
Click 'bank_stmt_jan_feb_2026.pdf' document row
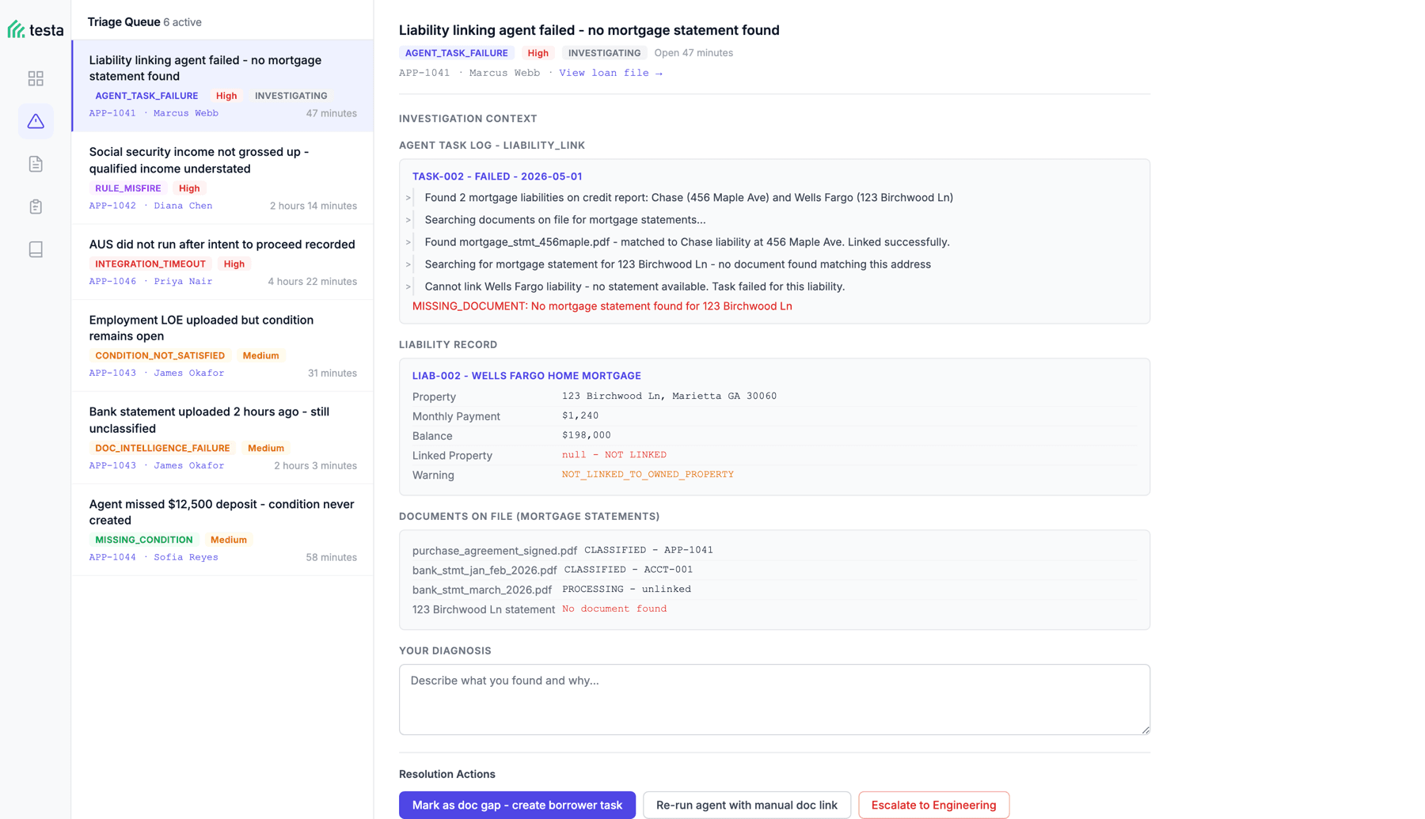point(774,570)
